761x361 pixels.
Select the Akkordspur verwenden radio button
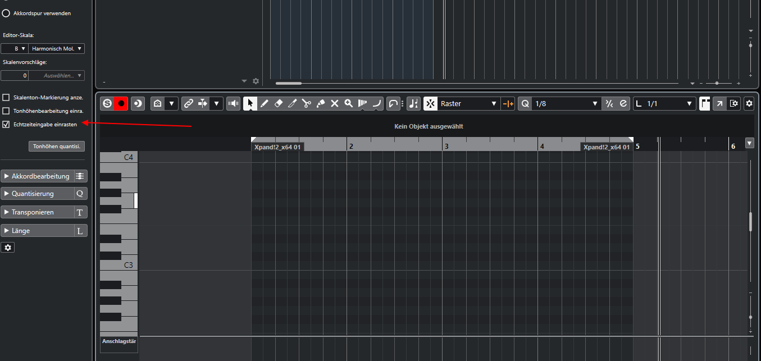[6, 13]
